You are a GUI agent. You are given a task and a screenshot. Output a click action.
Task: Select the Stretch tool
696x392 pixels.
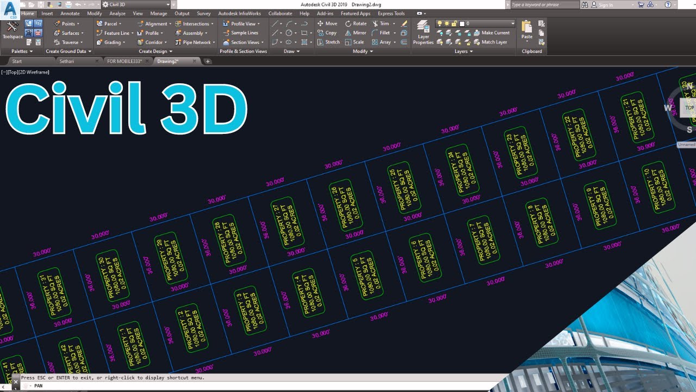coord(328,42)
